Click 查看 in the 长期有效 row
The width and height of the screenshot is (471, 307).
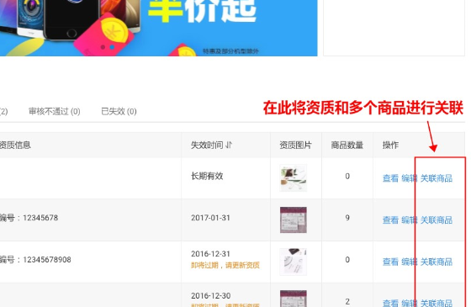click(390, 178)
